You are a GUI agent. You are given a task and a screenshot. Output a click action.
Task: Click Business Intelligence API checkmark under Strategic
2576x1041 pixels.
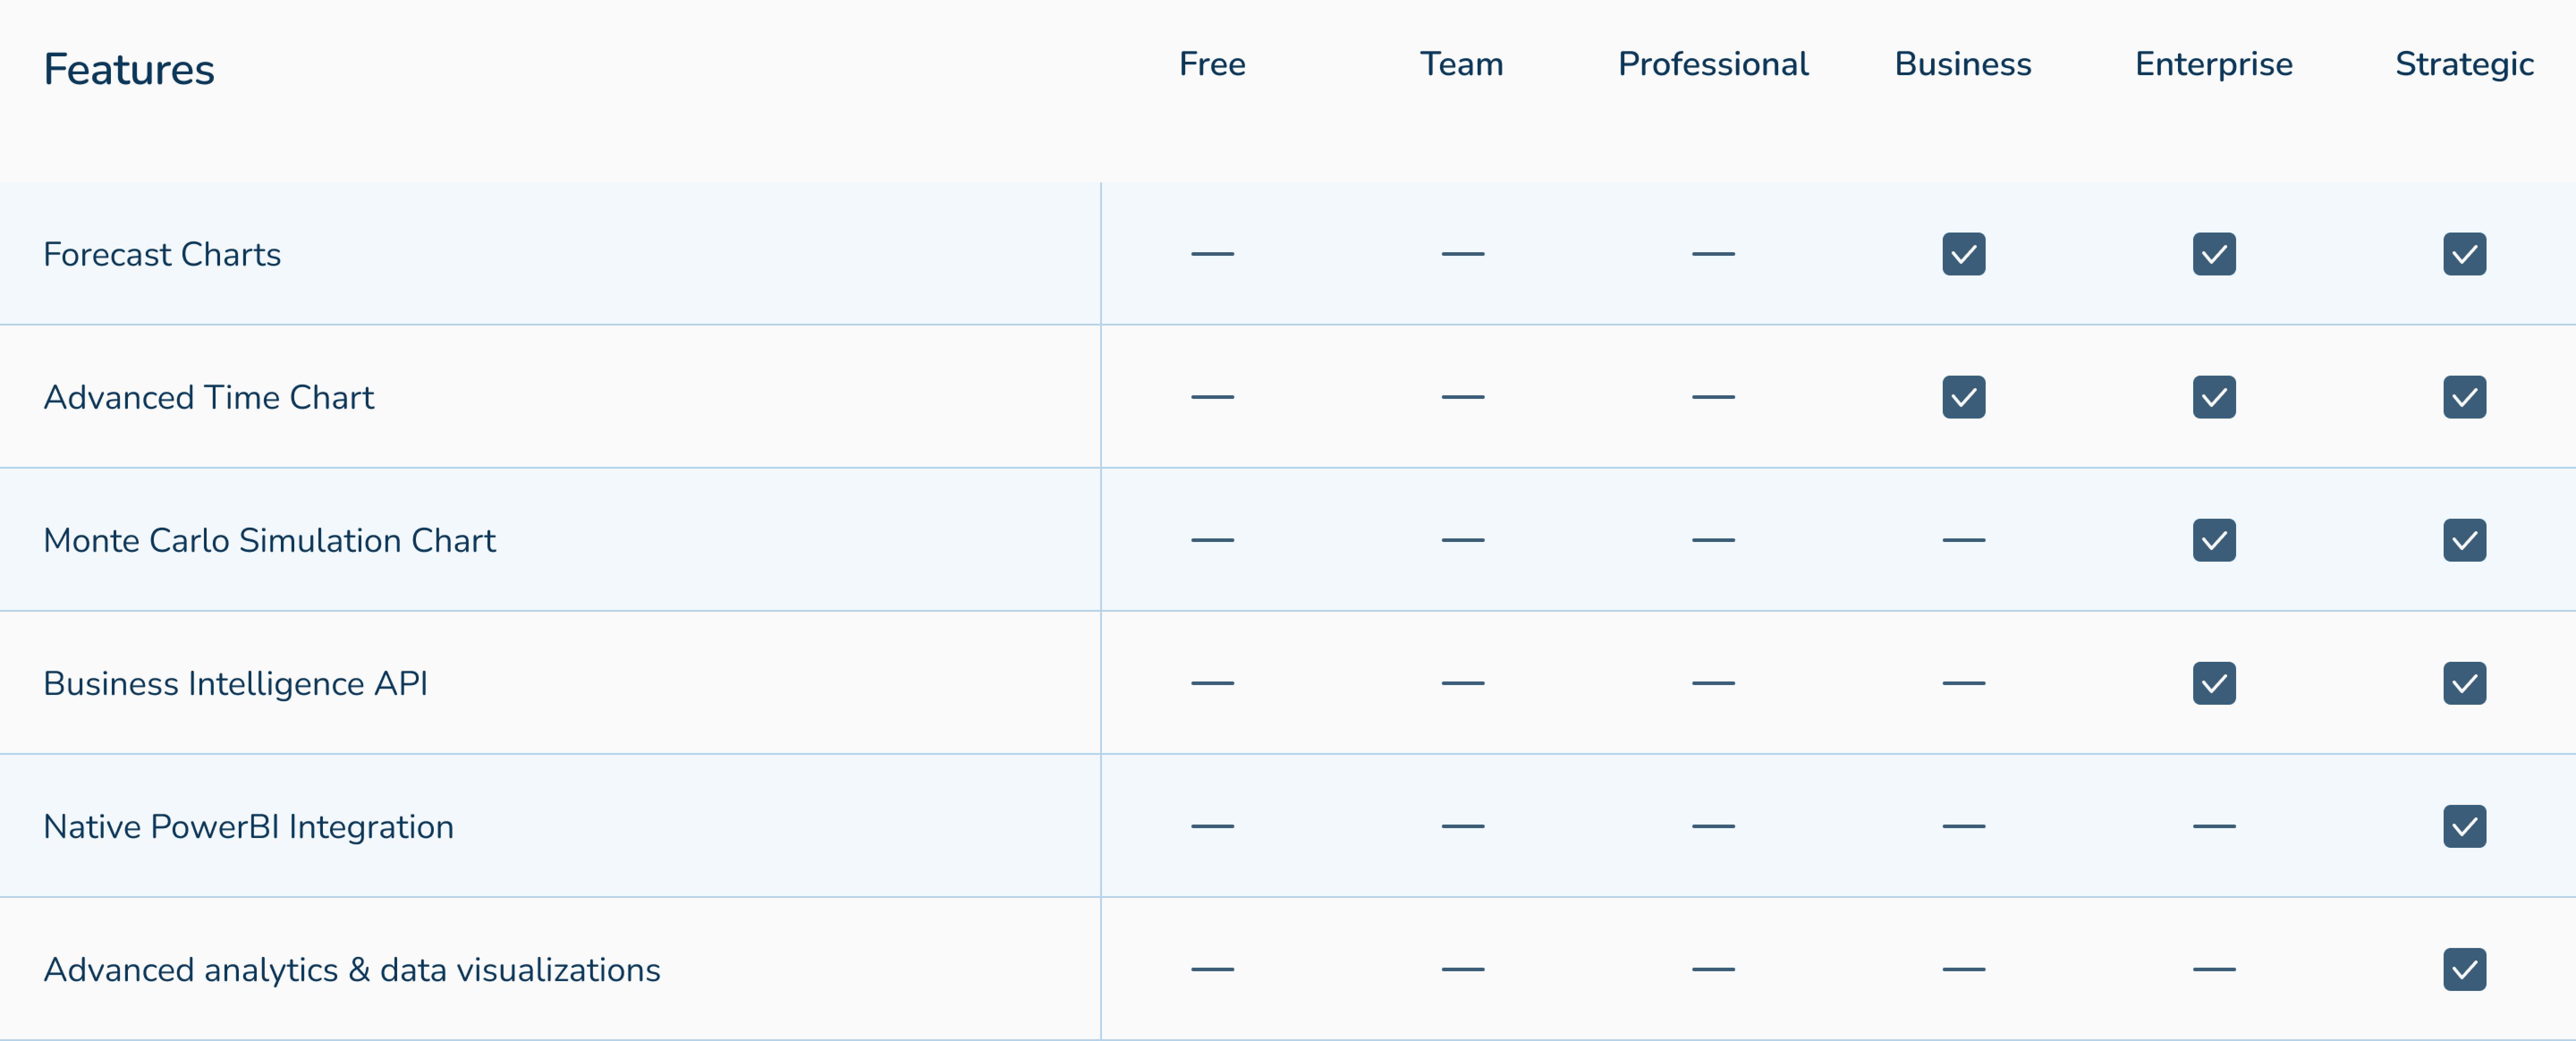pyautogui.click(x=2464, y=683)
